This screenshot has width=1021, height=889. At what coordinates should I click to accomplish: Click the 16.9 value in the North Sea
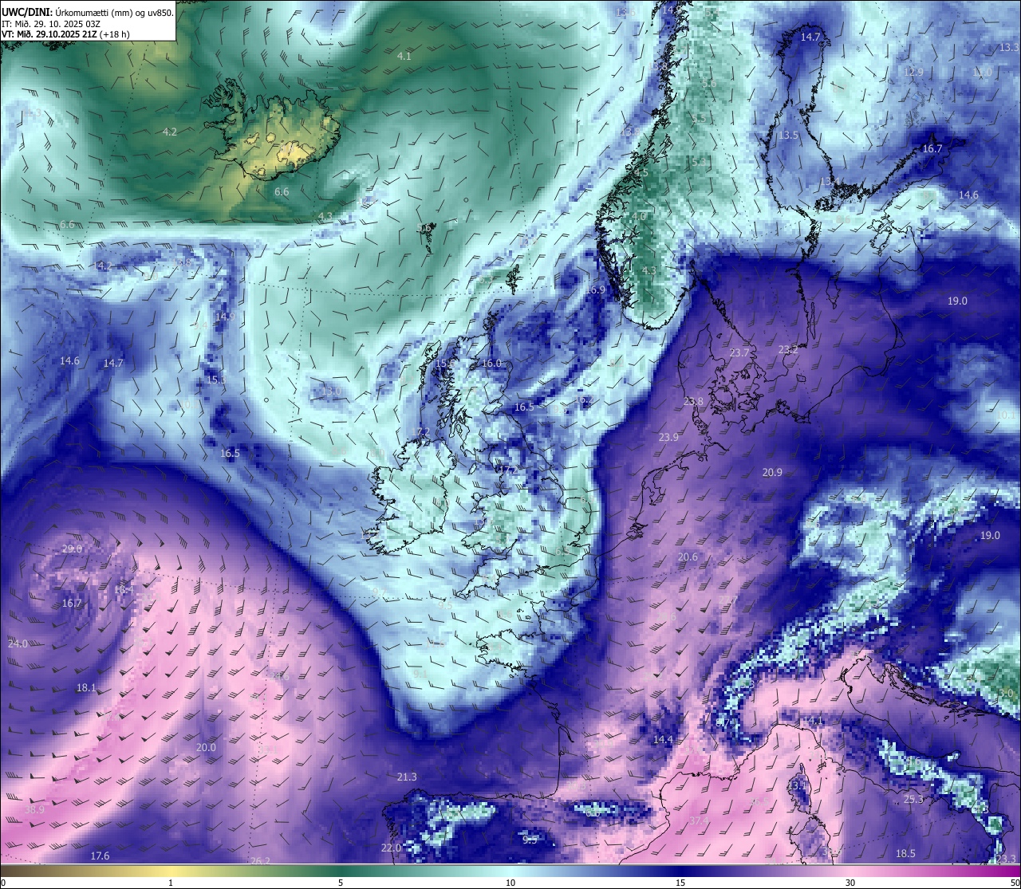[595, 289]
